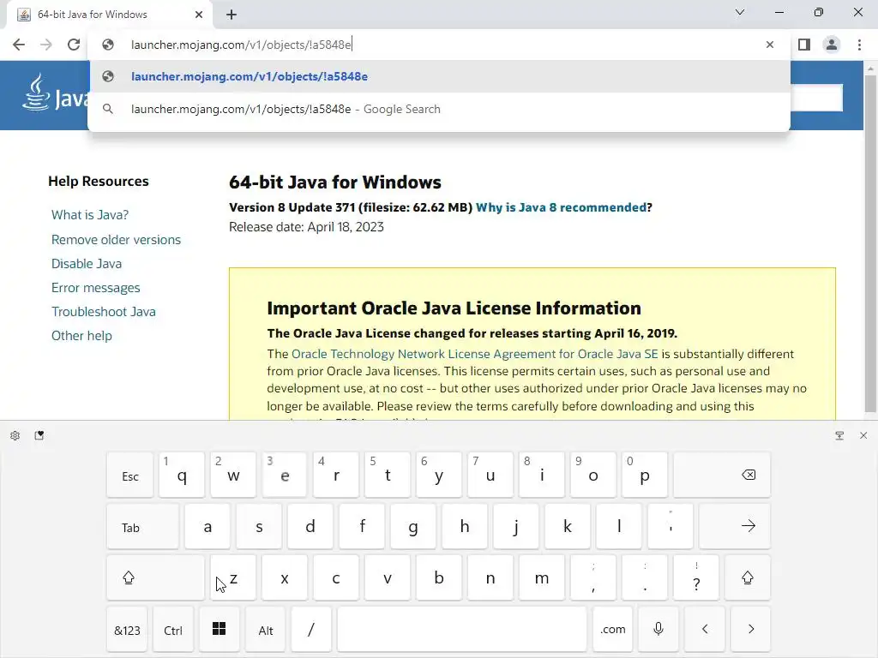The height and width of the screenshot is (658, 878).
Task: Tap the Enter arrow key on keyboard
Action: [735, 526]
